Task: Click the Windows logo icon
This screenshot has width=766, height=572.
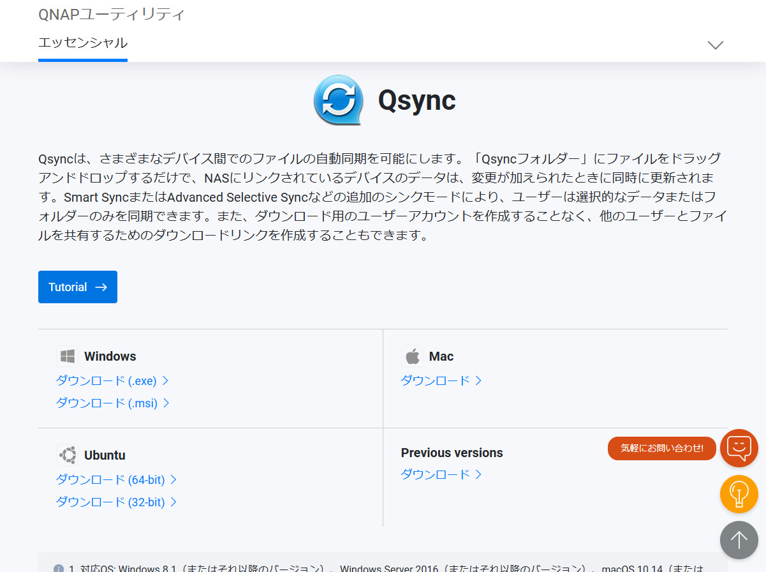Action: pyautogui.click(x=67, y=356)
